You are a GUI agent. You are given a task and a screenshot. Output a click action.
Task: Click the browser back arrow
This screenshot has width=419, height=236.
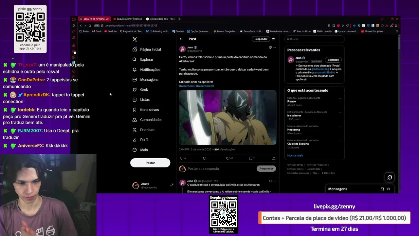[x=81, y=26]
